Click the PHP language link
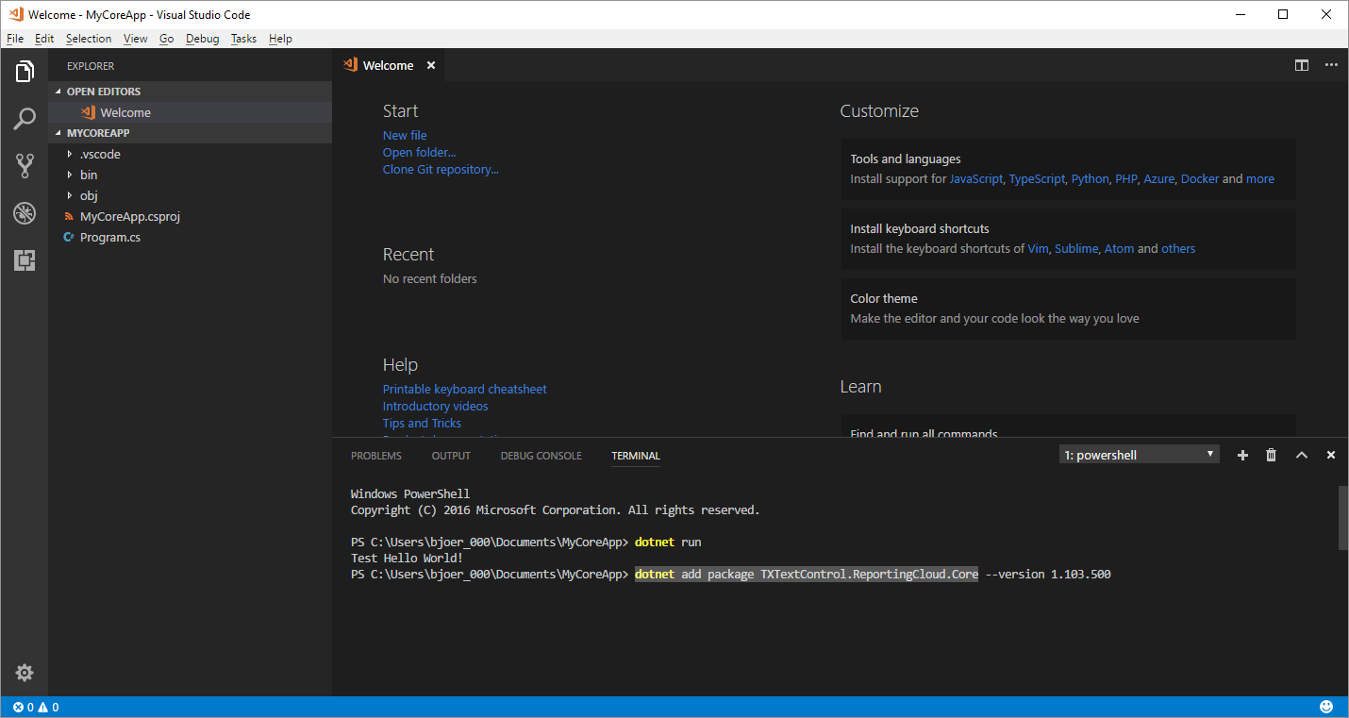The height and width of the screenshot is (718, 1349). (x=1126, y=178)
